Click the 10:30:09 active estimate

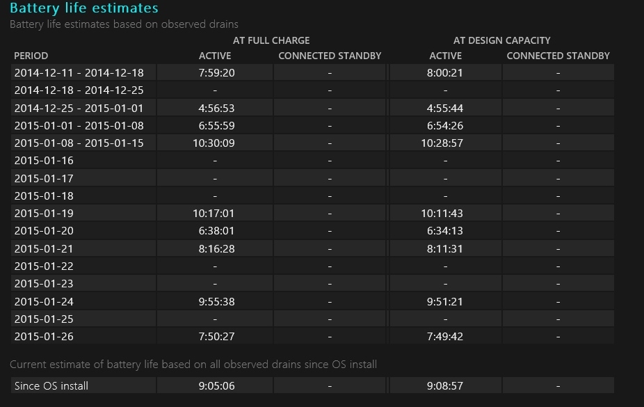click(x=215, y=143)
